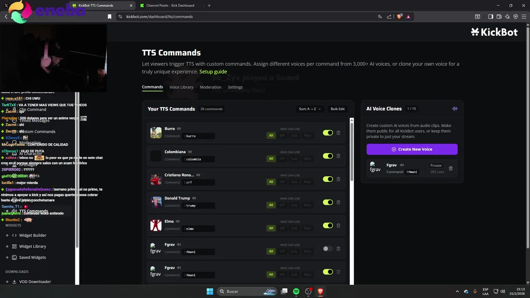Play the Colombiana voice preview speaker icon
Viewport: 530px width, 298px height.
click(x=190, y=152)
